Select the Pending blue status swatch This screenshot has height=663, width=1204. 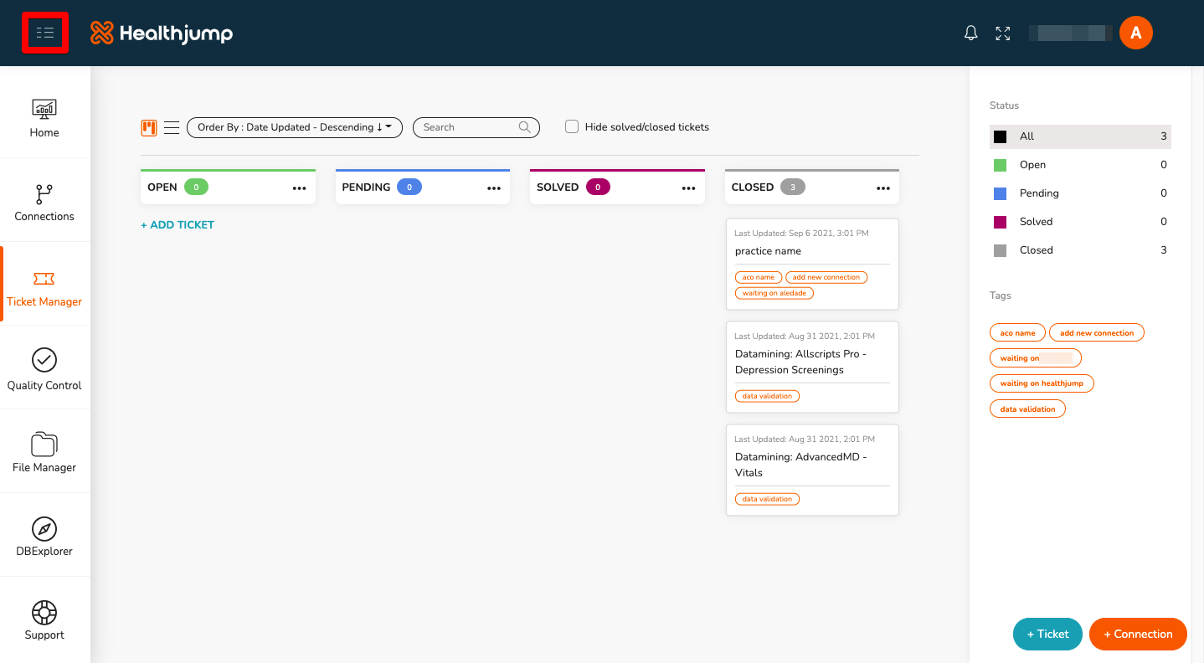coord(1000,193)
